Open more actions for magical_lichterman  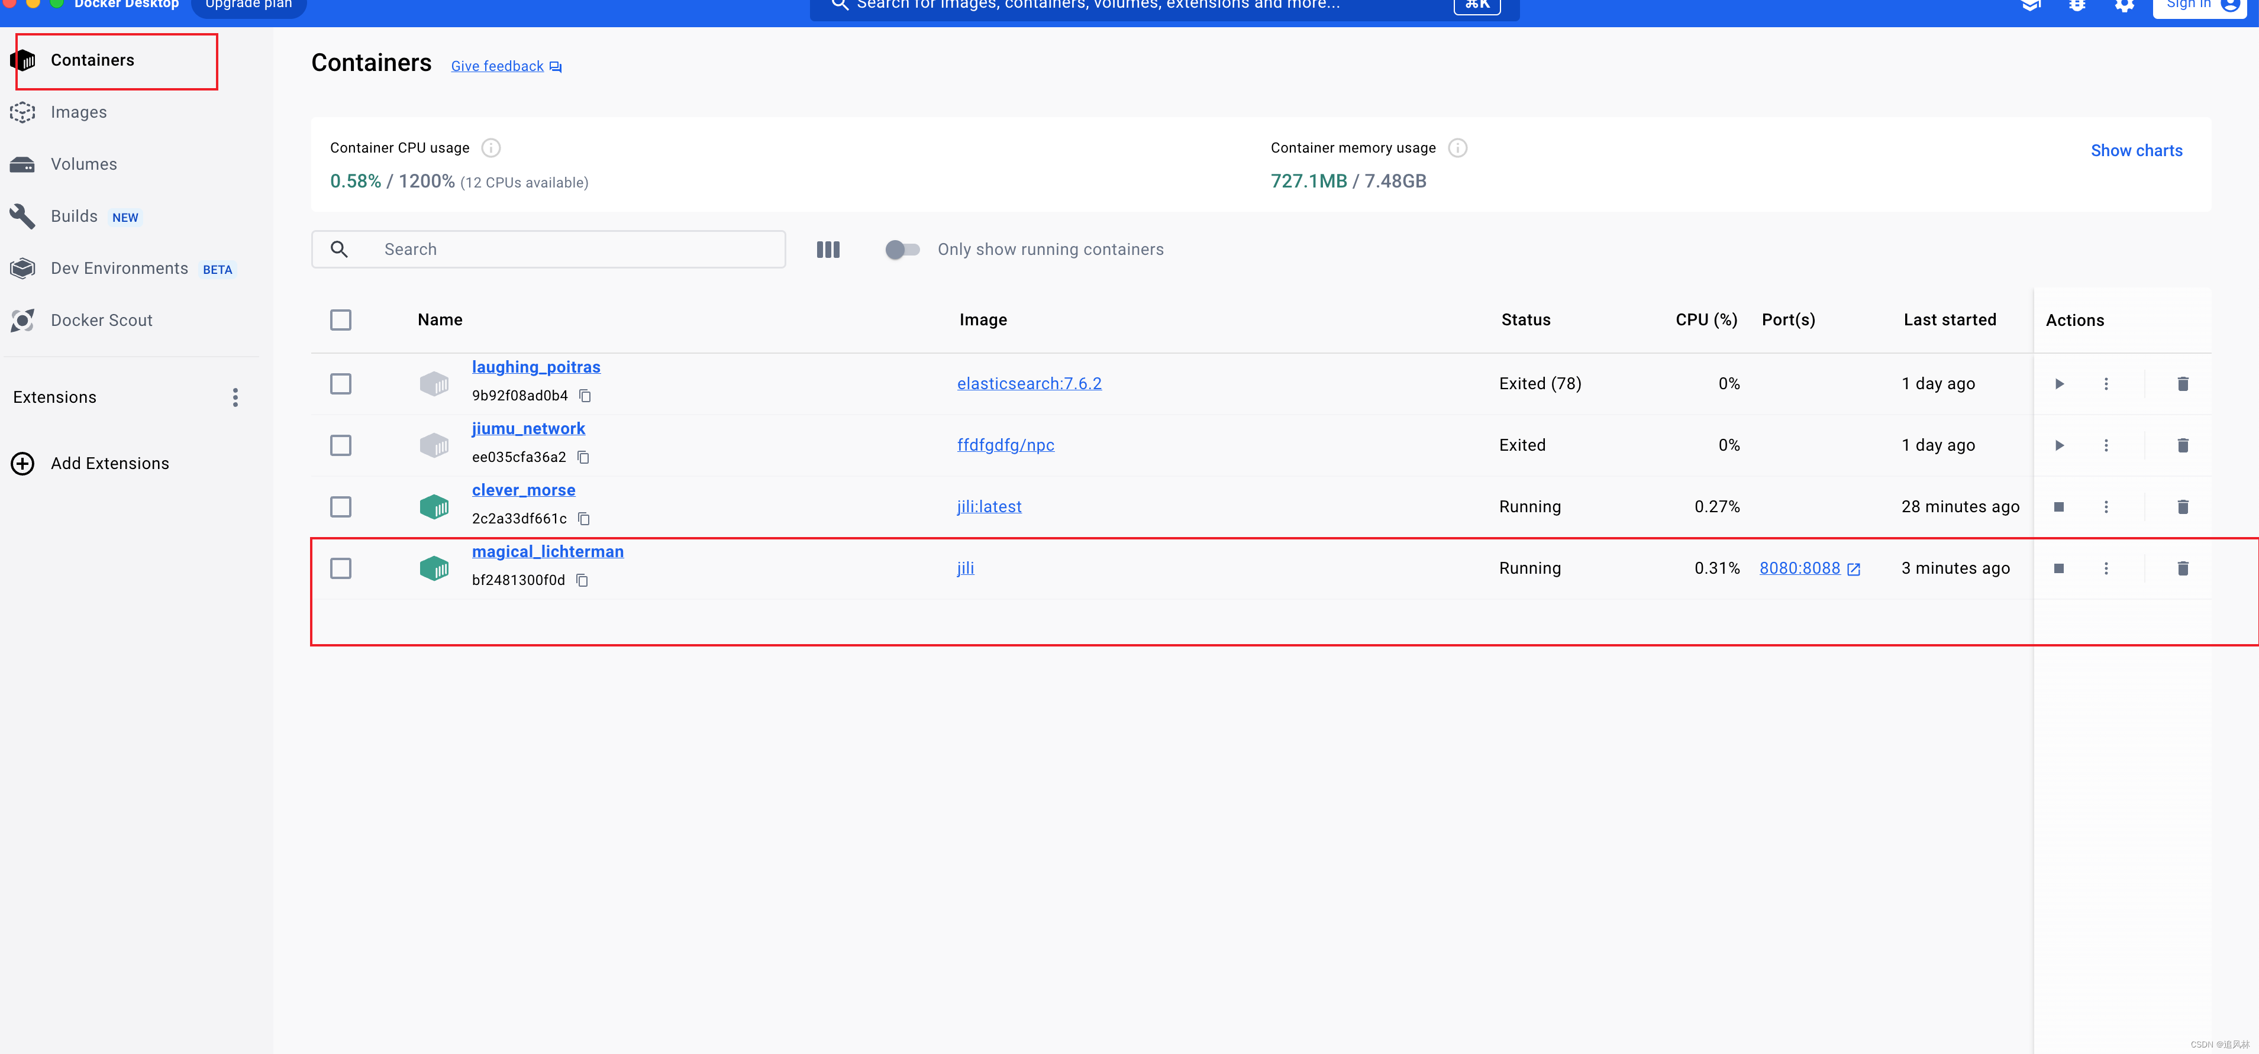pyautogui.click(x=2106, y=568)
